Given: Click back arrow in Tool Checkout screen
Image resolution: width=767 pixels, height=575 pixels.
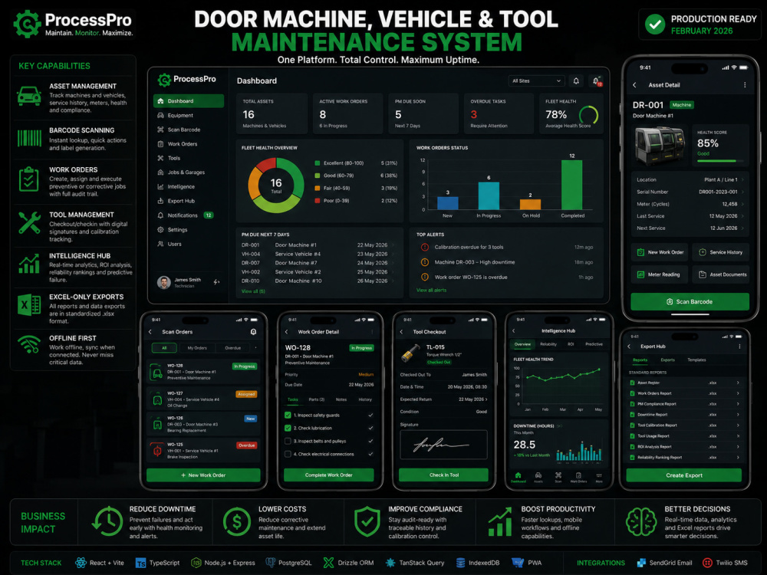Looking at the screenshot, I should (402, 331).
